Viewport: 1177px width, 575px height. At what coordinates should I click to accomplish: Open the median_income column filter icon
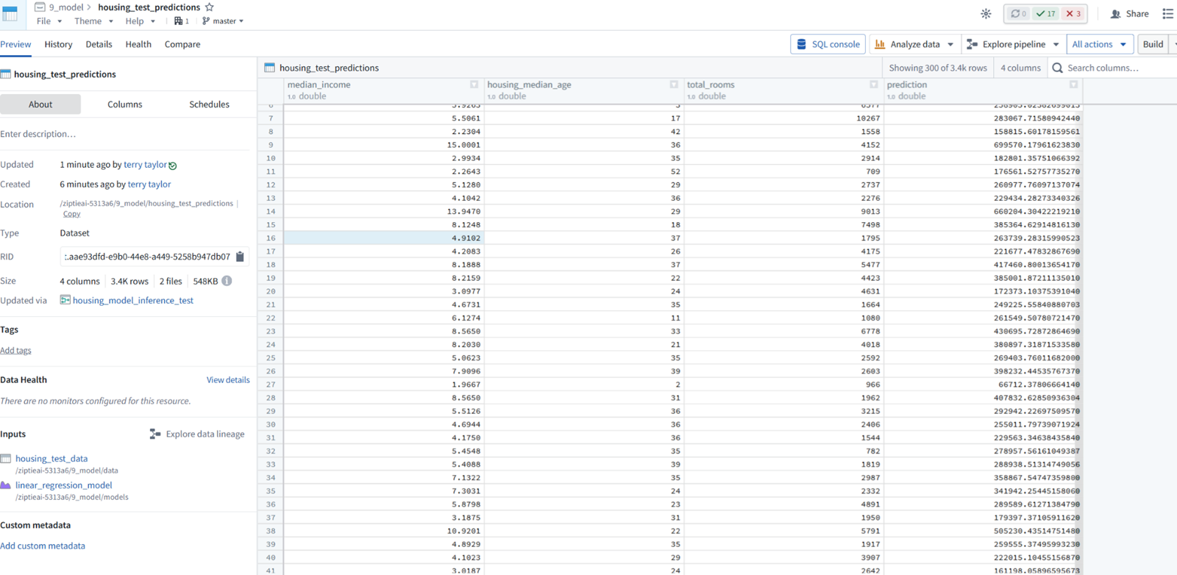click(x=474, y=85)
